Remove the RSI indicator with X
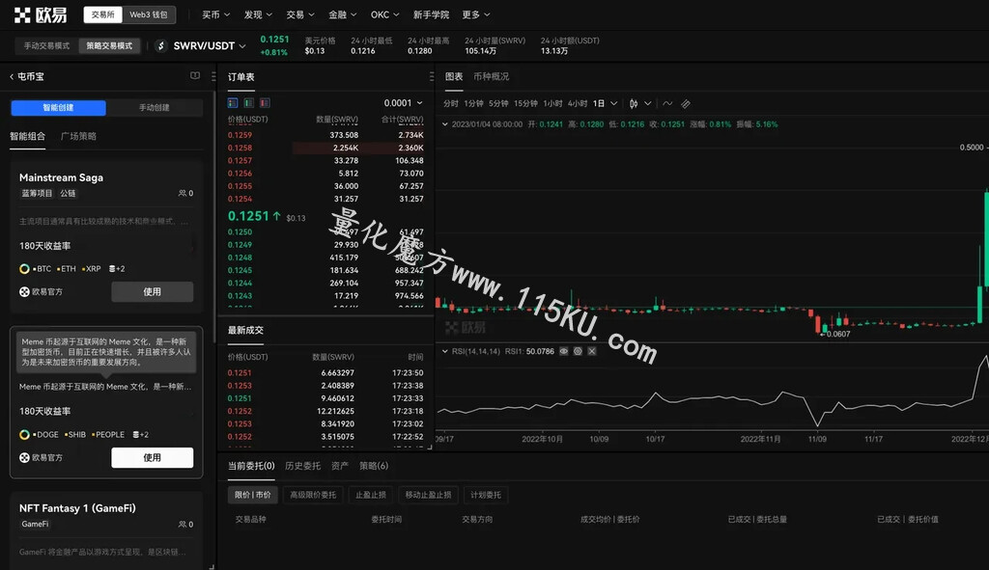Image resolution: width=989 pixels, height=570 pixels. [x=592, y=351]
